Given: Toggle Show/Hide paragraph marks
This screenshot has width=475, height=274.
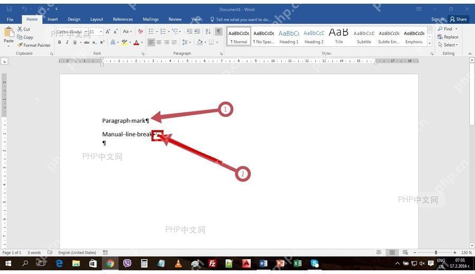Looking at the screenshot, I should click(x=218, y=31).
